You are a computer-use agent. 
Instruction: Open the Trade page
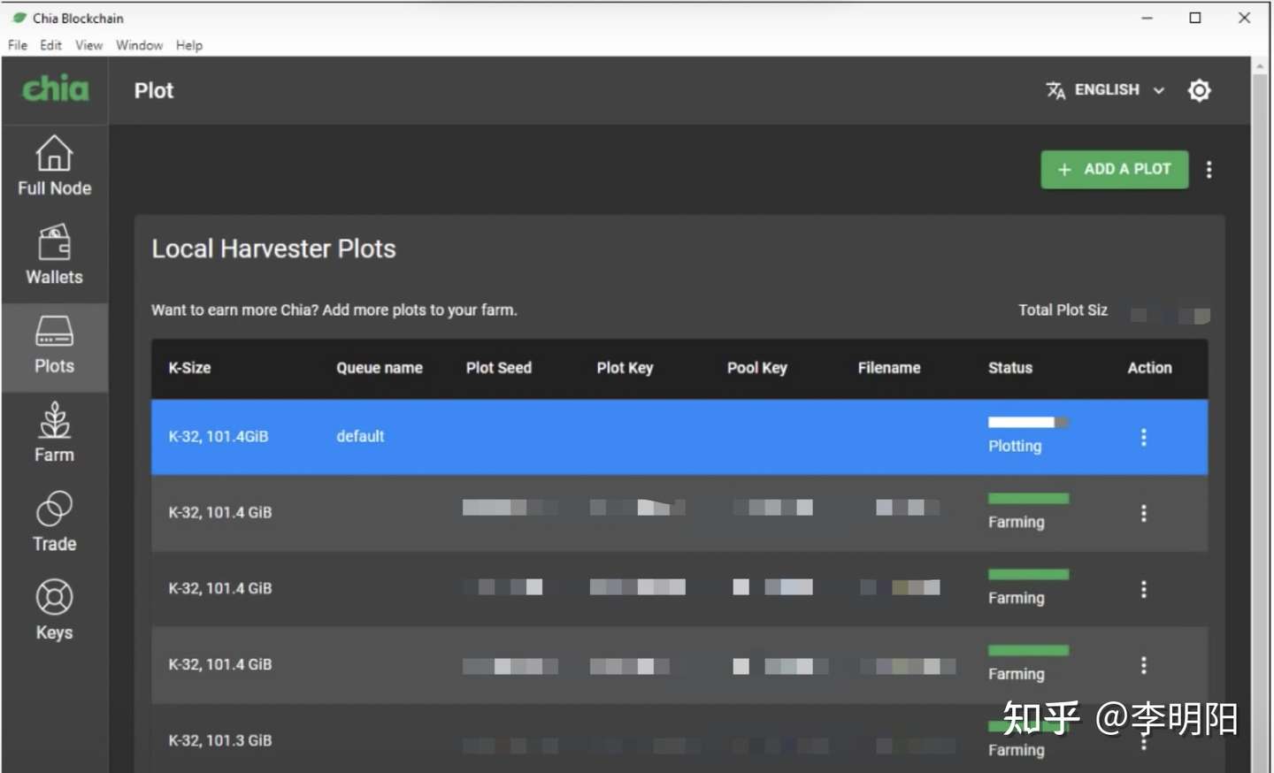tap(54, 522)
